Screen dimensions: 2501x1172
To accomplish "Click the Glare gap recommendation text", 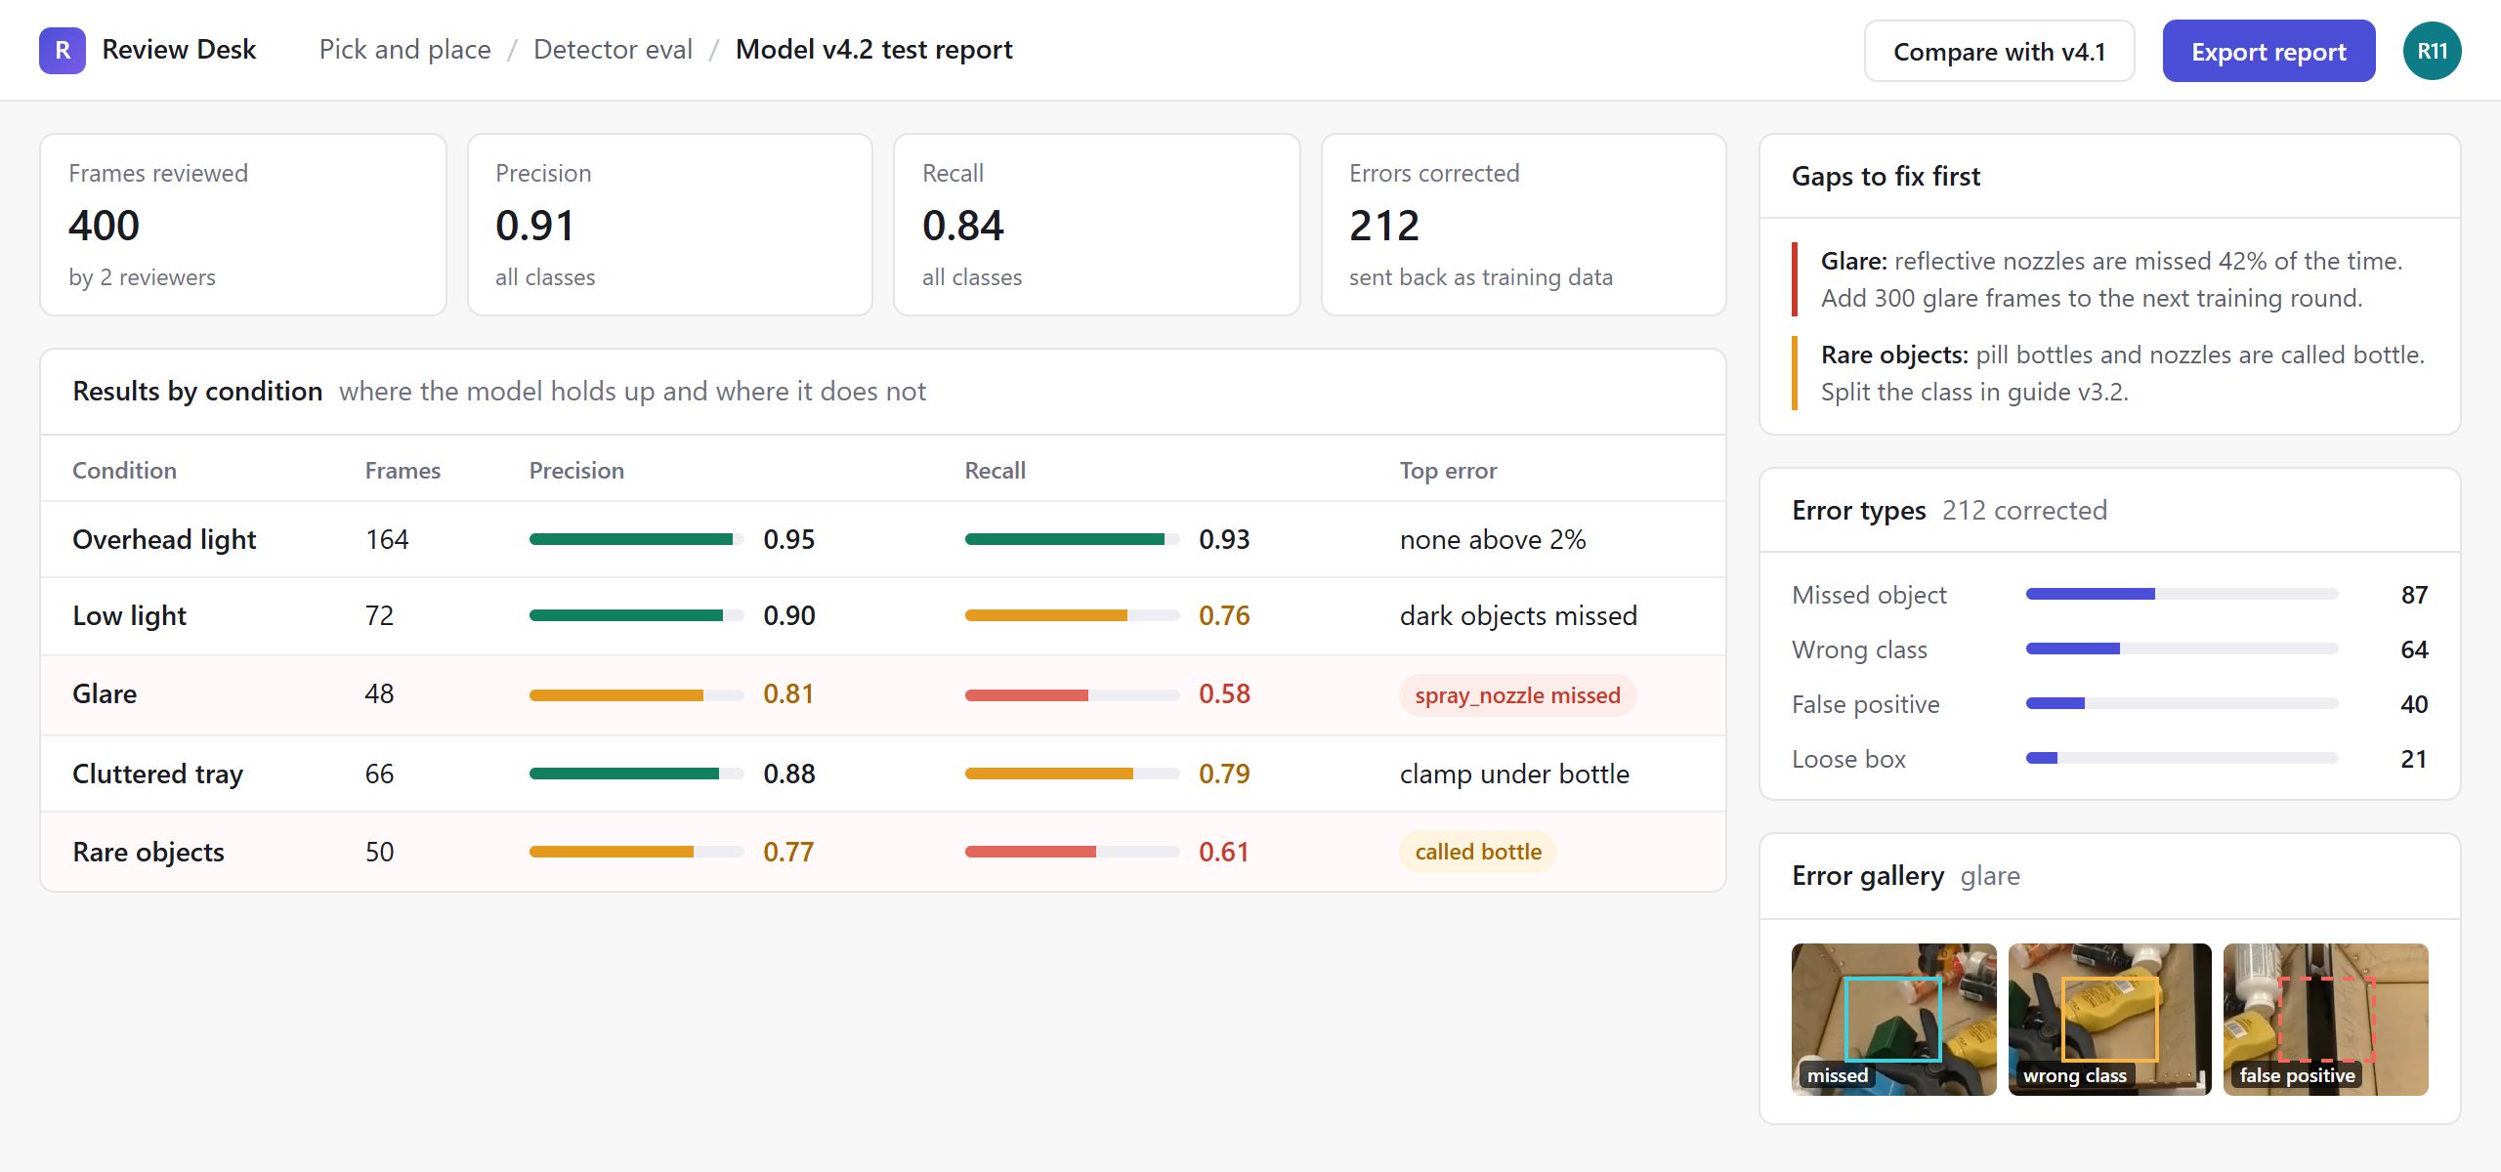I will [x=2111, y=279].
